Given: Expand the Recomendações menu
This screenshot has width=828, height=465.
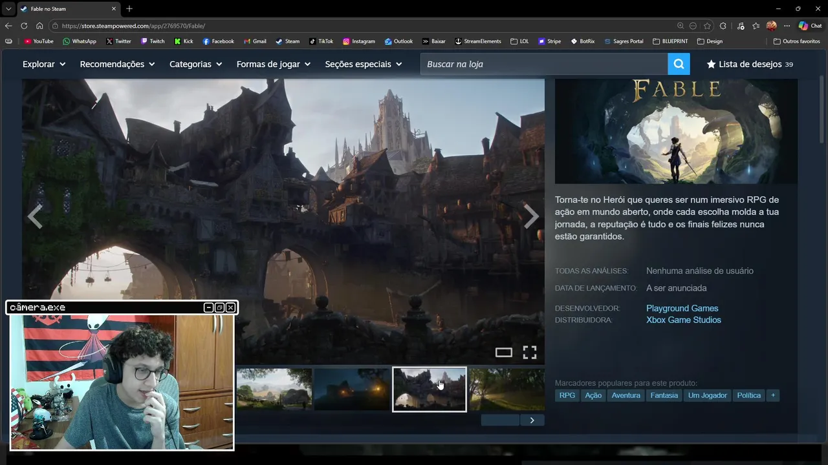Looking at the screenshot, I should click(117, 64).
